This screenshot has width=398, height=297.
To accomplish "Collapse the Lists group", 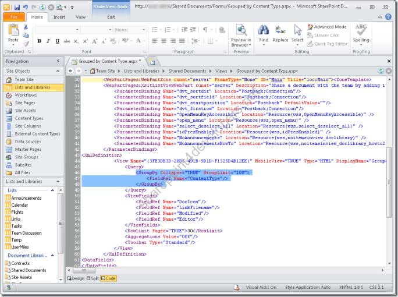I will [x=52, y=190].
